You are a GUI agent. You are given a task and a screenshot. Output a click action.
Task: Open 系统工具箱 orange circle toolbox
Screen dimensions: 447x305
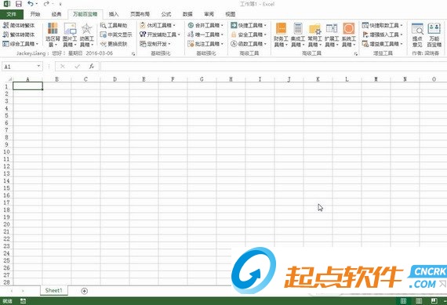point(349,34)
